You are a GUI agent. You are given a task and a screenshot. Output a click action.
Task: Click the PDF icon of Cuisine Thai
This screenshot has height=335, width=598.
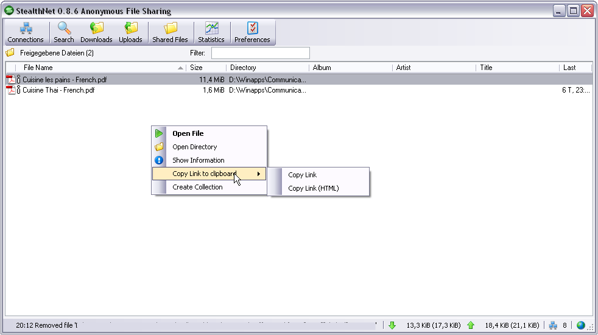[x=11, y=90]
